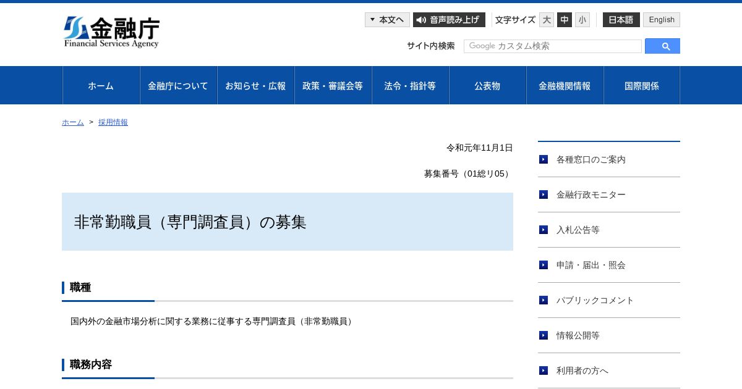Set text size to 中 (medium)

[565, 20]
